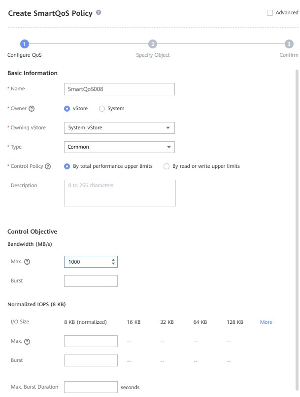The height and width of the screenshot is (397, 300).
Task: Click help icon next to Bandwidth Max.
Action: [x=27, y=262]
